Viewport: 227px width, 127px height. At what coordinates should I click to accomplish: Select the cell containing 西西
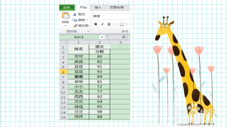(x=78, y=97)
